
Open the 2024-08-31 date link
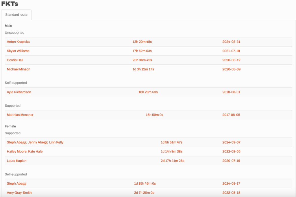click(x=231, y=42)
